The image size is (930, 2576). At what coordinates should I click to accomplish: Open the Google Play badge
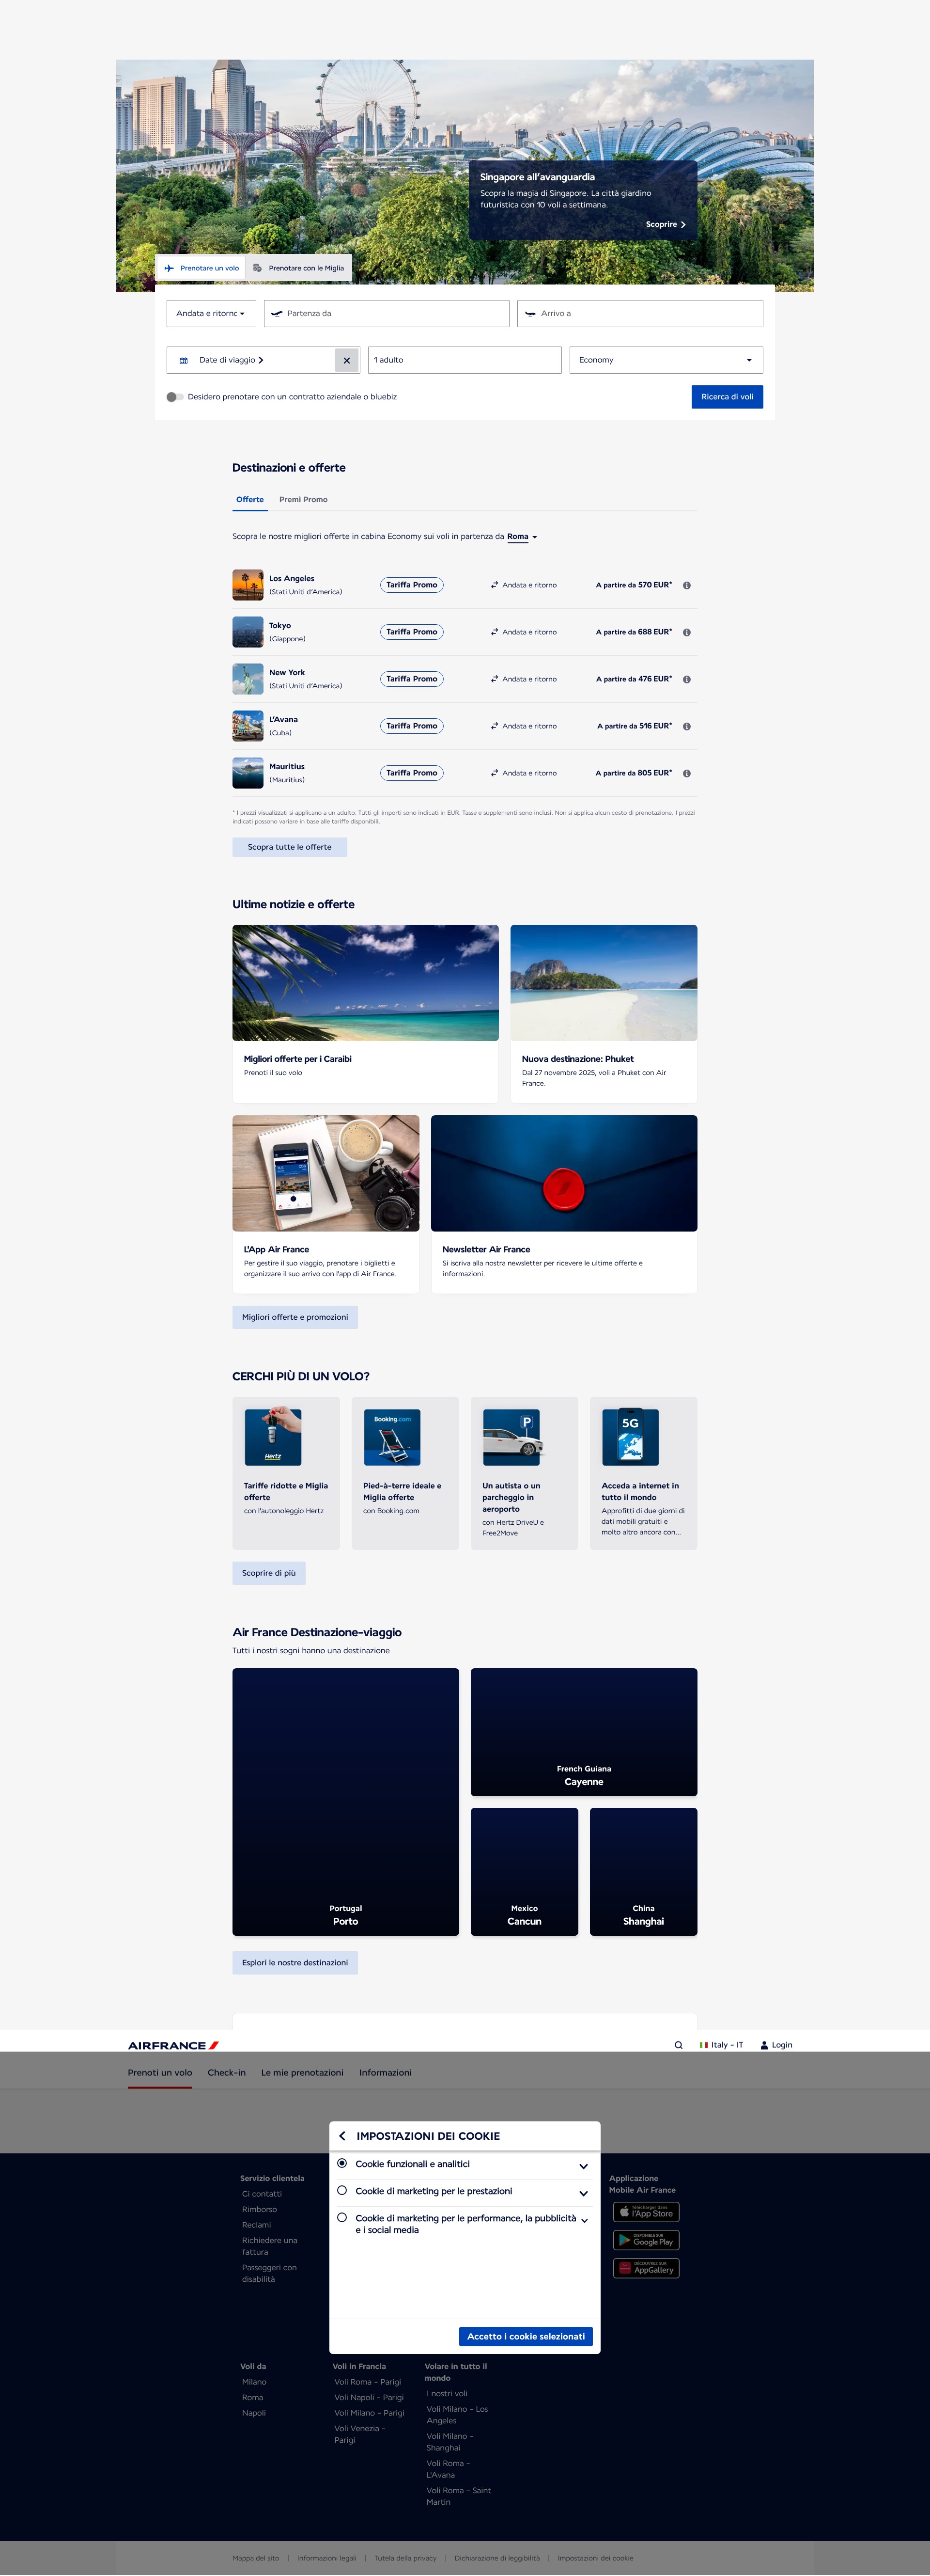coord(646,2240)
